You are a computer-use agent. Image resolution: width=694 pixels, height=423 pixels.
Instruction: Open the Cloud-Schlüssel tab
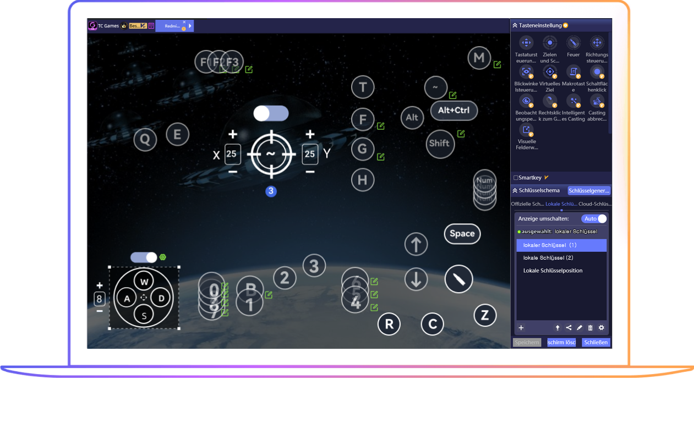[x=595, y=204]
